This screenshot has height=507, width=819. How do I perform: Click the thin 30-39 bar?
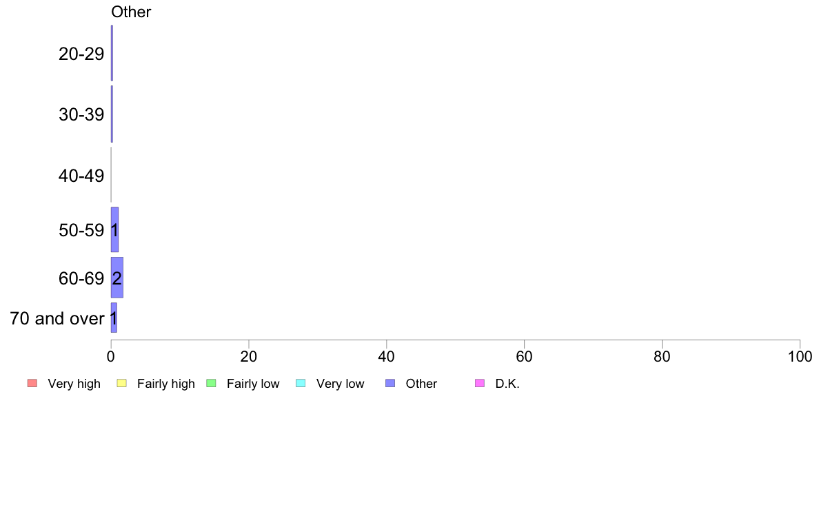[112, 114]
